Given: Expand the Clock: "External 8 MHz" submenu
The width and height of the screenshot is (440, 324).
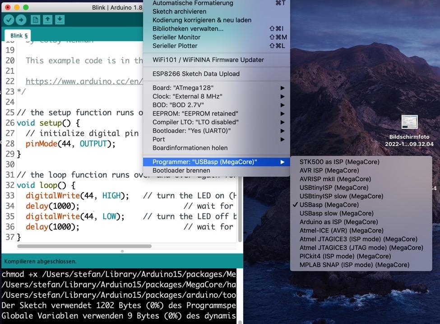Looking at the screenshot, I should click(x=216, y=96).
